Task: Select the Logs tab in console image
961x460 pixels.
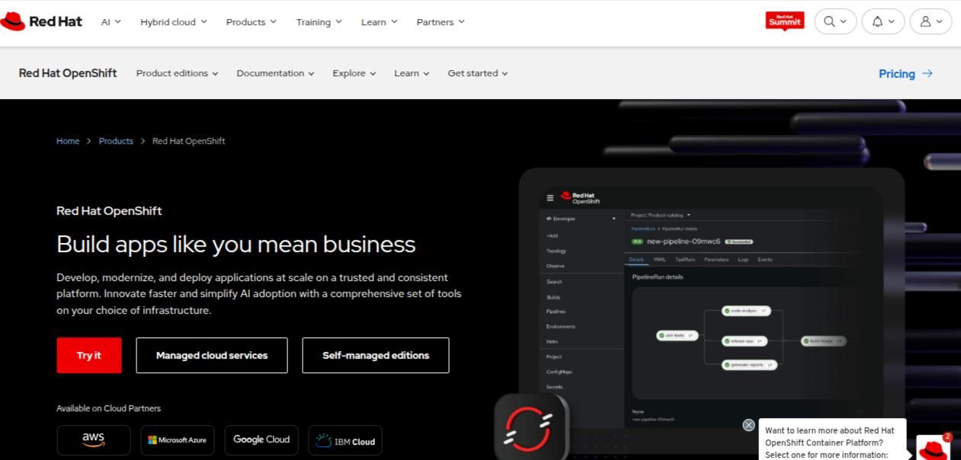Action: (x=743, y=260)
